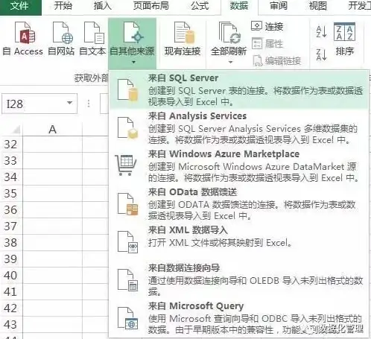Expand the 自其他来源 dropdown arrow
371x339 pixels.
pyautogui.click(x=133, y=62)
